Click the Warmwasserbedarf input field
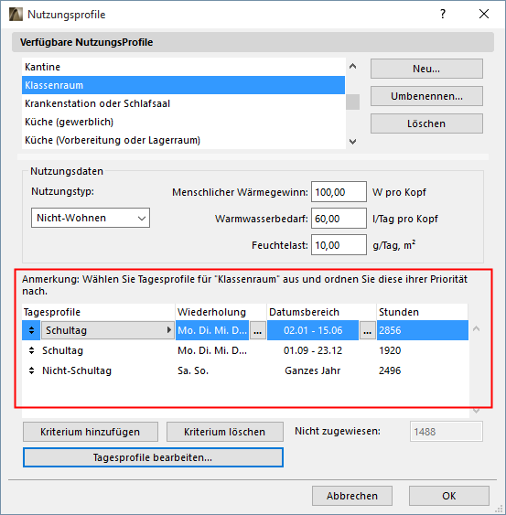Screen dimensions: 506x515 [x=339, y=219]
